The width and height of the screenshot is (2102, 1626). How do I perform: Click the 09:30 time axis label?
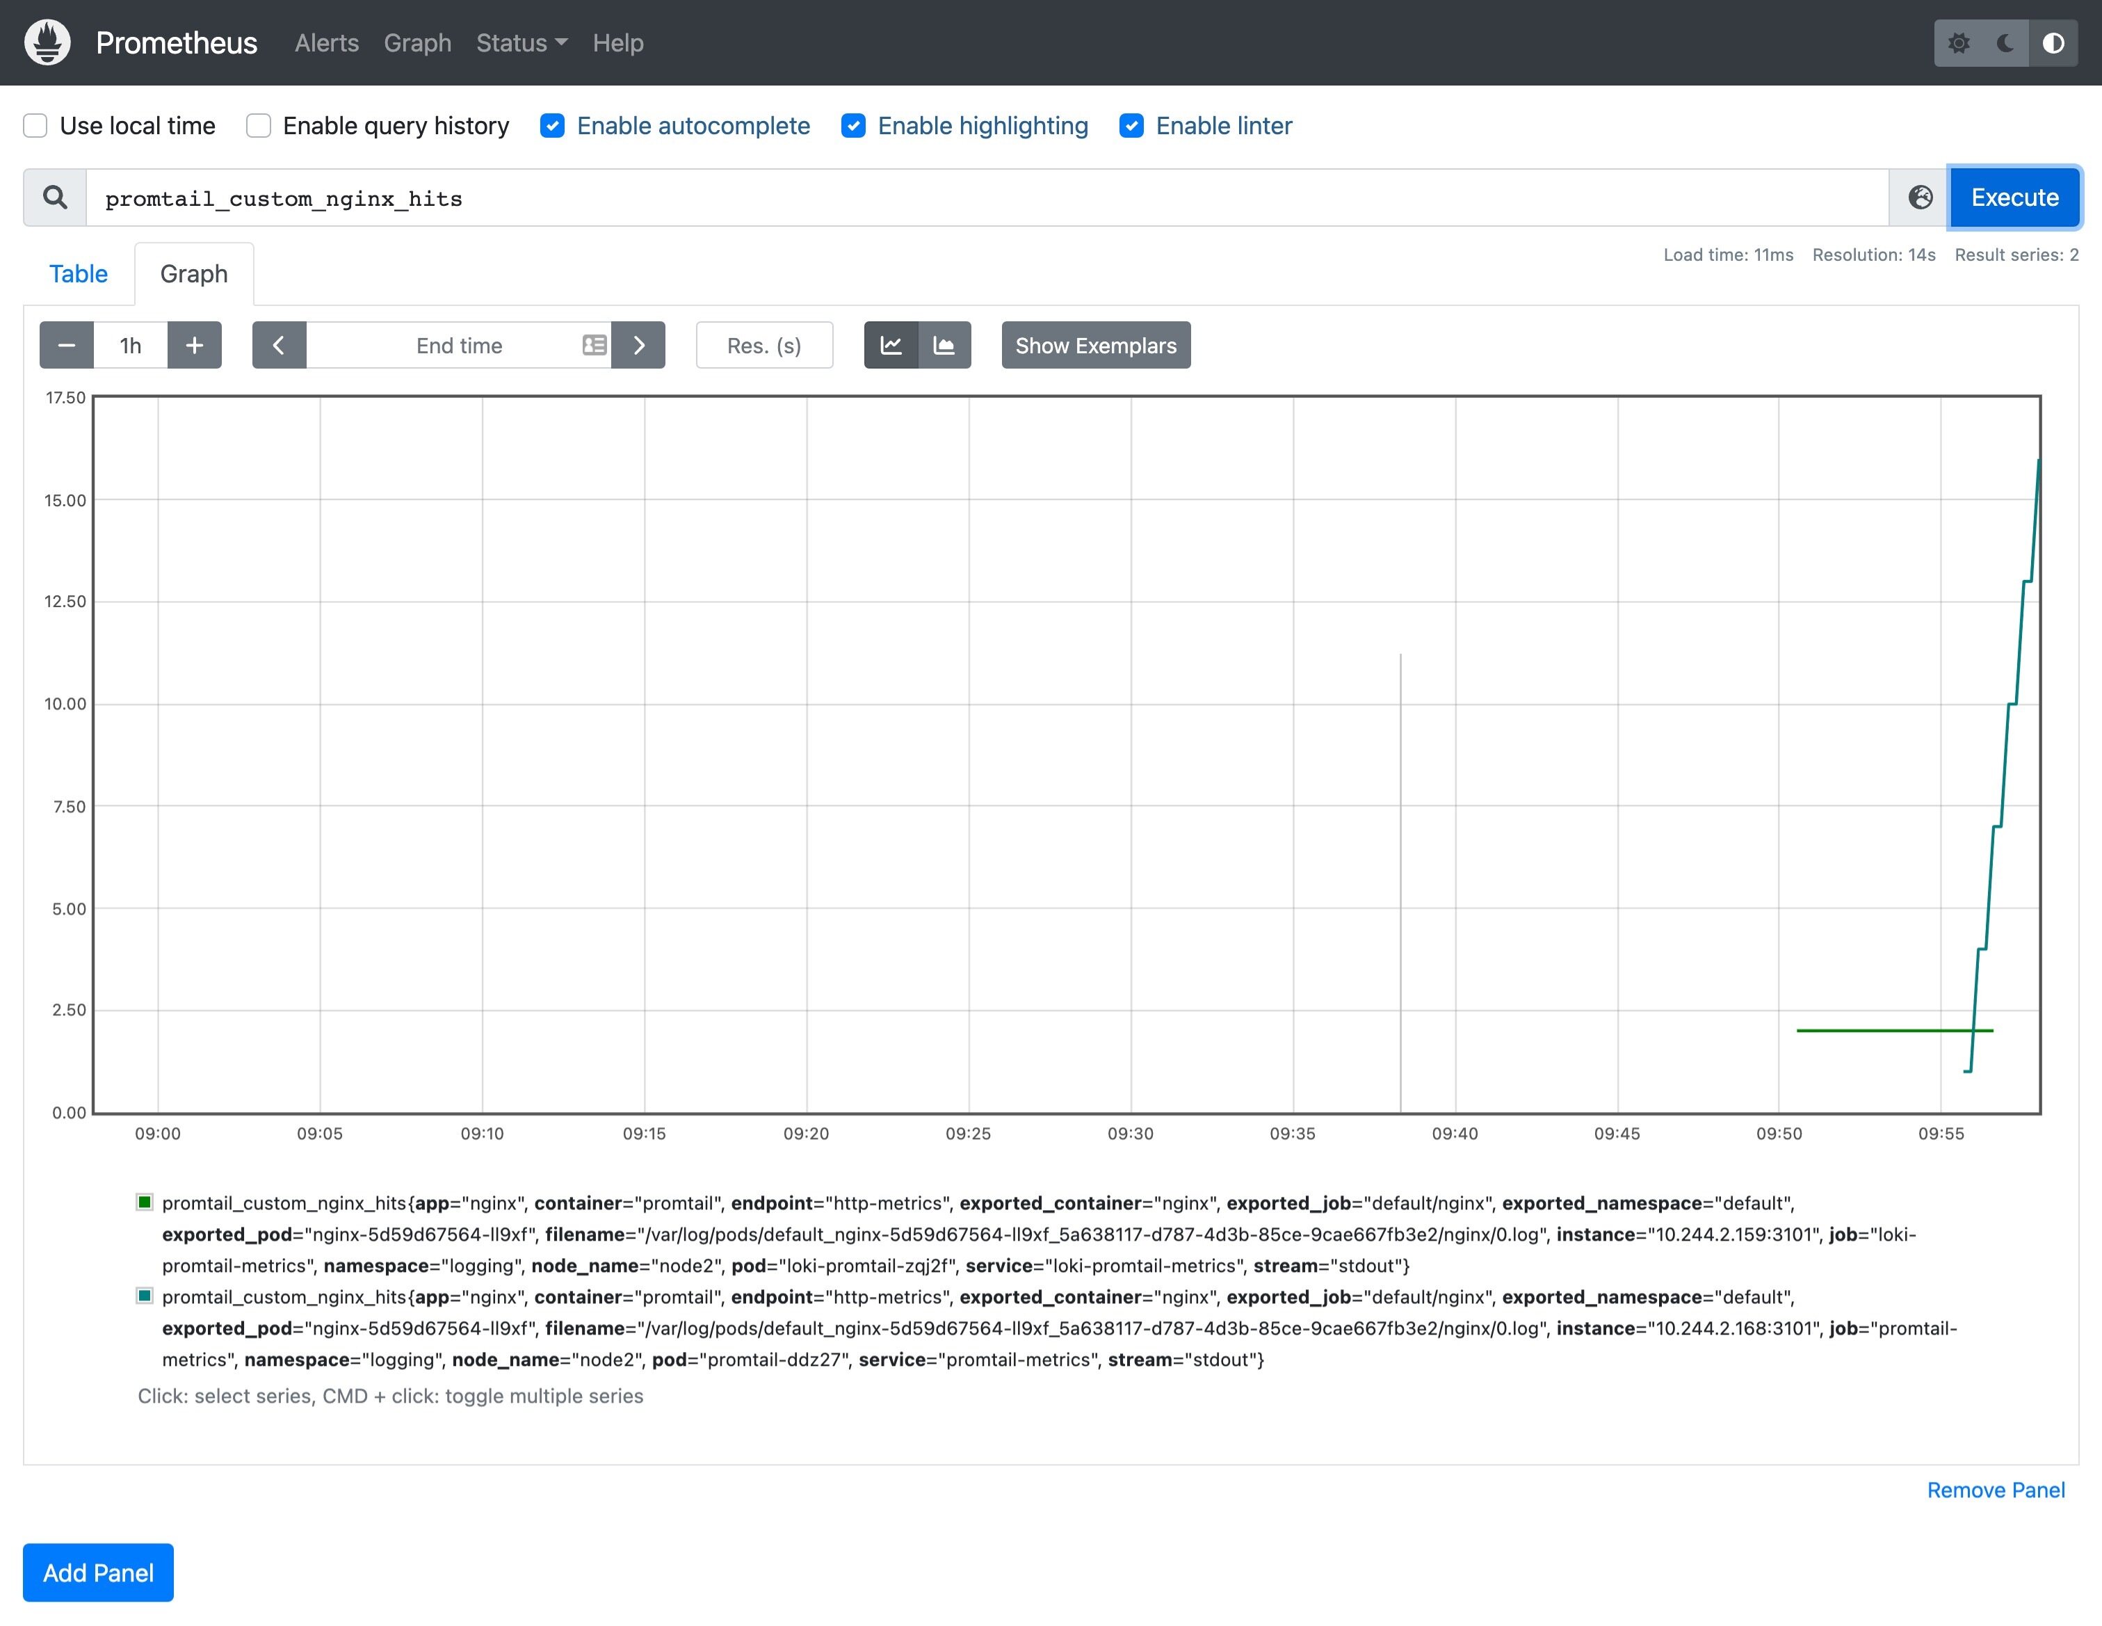1130,1133
